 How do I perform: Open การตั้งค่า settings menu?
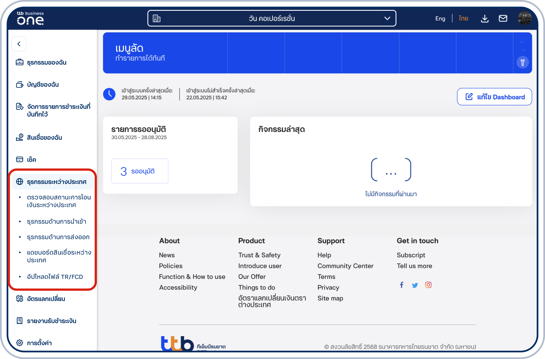click(x=39, y=343)
